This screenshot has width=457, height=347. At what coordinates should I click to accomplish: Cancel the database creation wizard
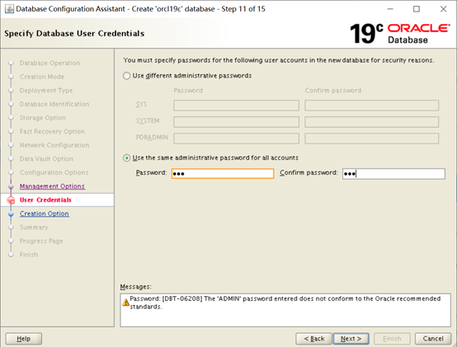pyautogui.click(x=433, y=339)
